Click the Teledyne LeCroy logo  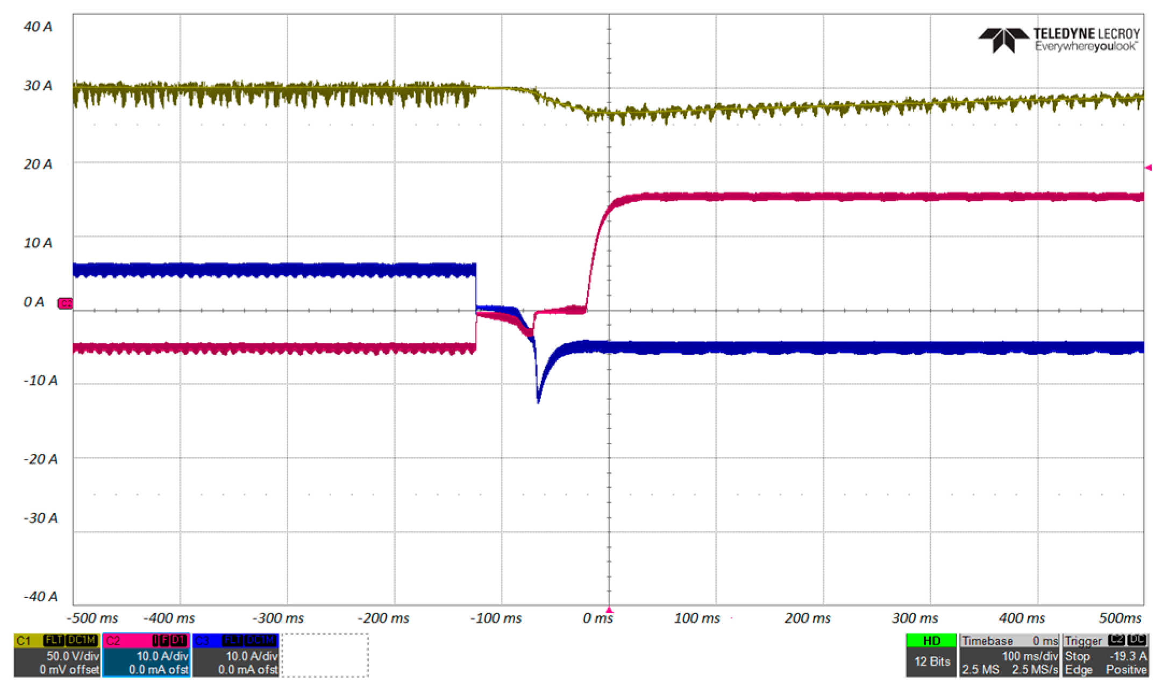(1058, 40)
